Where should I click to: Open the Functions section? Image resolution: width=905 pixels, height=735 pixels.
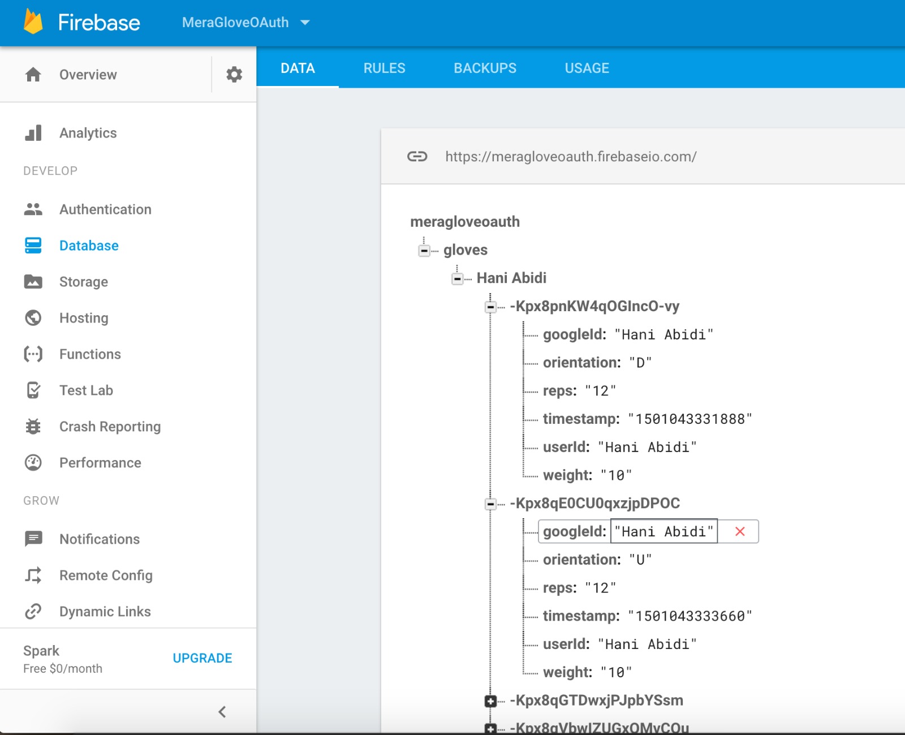[90, 354]
